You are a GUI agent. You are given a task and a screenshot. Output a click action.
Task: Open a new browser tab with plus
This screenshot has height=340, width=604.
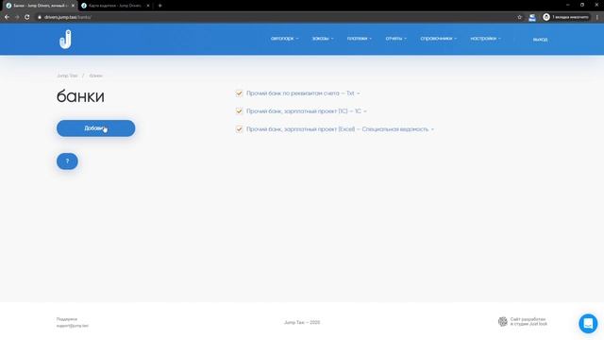tap(159, 6)
